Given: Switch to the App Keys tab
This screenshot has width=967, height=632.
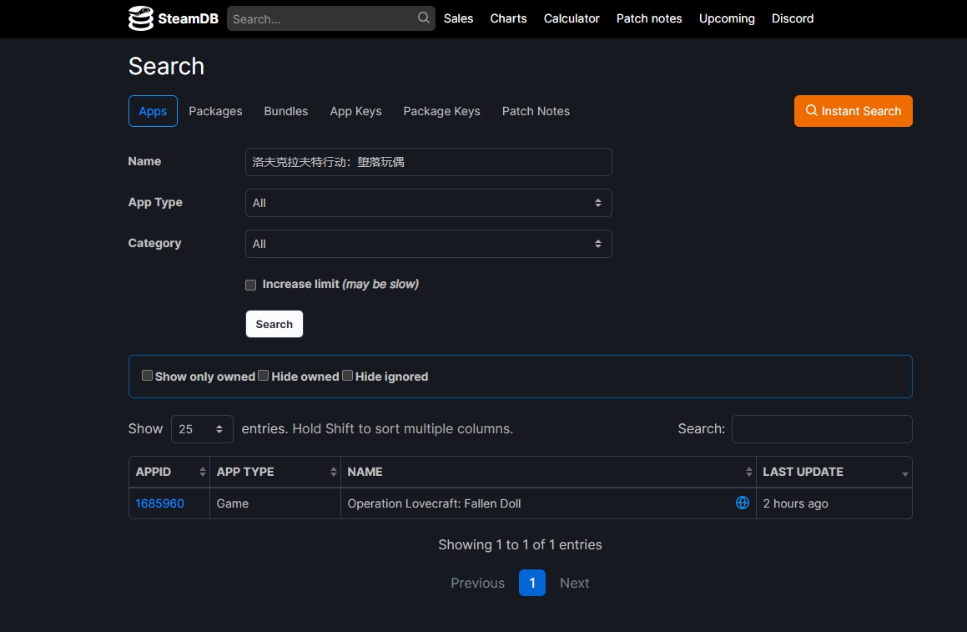Looking at the screenshot, I should click(355, 111).
